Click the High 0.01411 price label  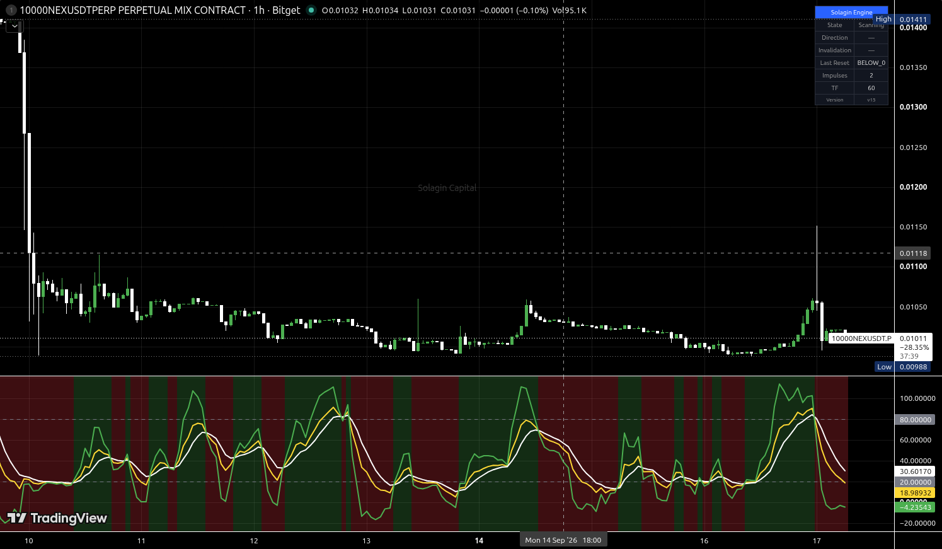coord(902,20)
